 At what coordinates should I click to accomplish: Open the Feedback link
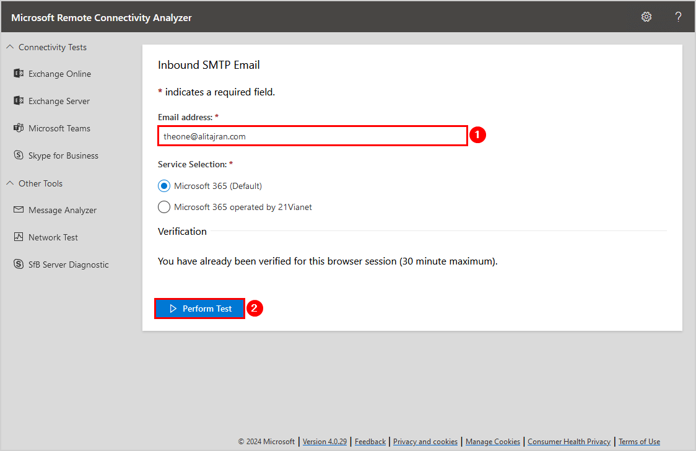[370, 442]
